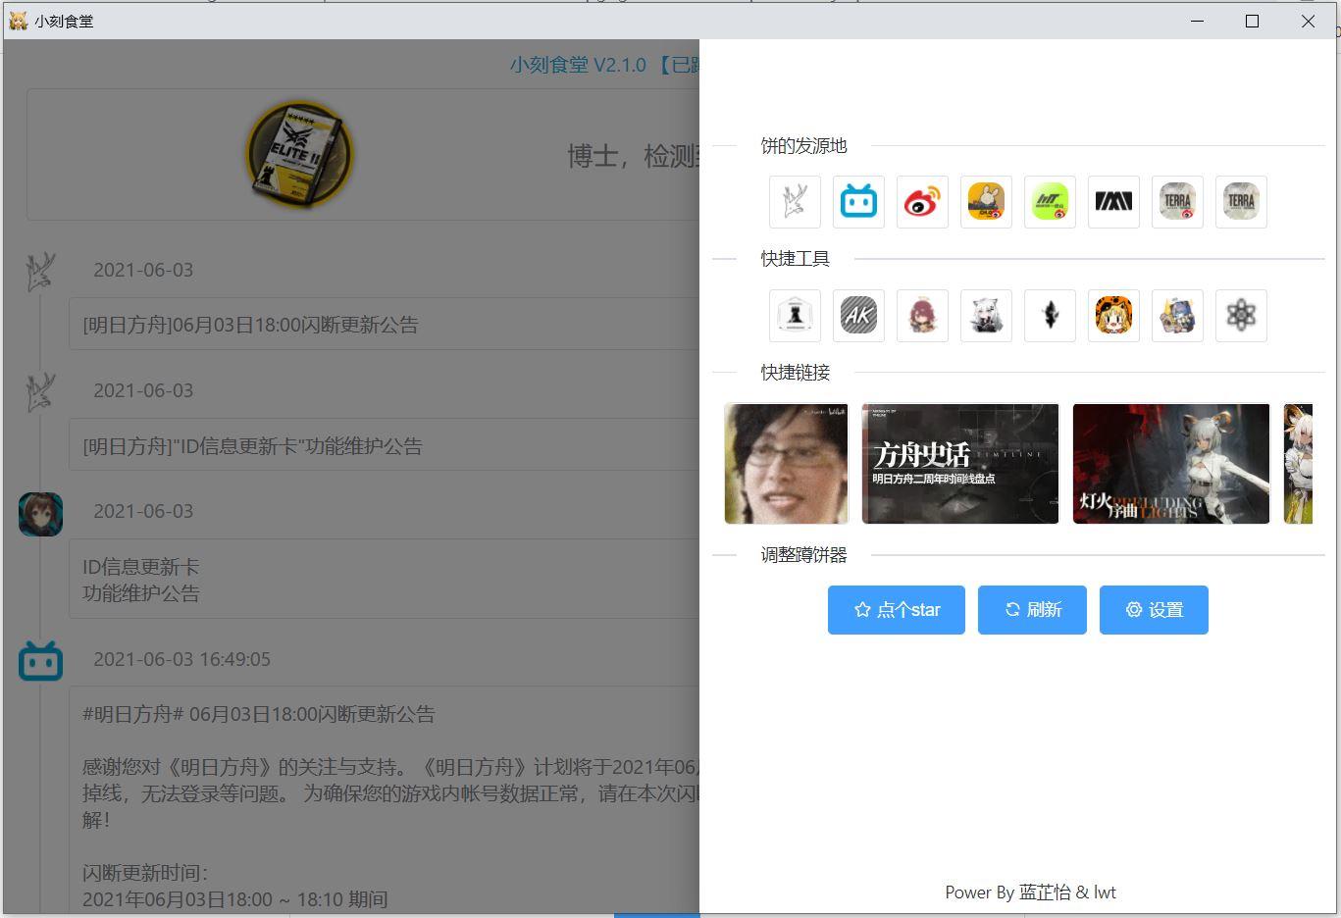Open the 06月03日18:00闪断更新公告 card
This screenshot has height=918, width=1341.
(384, 325)
